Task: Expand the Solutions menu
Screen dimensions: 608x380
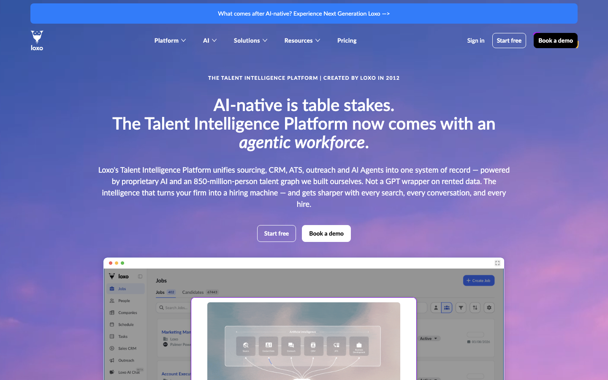Action: point(251,41)
